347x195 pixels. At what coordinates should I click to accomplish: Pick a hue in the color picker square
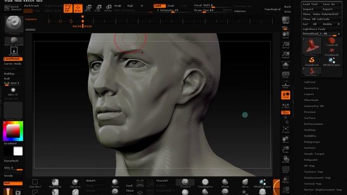coord(13,131)
